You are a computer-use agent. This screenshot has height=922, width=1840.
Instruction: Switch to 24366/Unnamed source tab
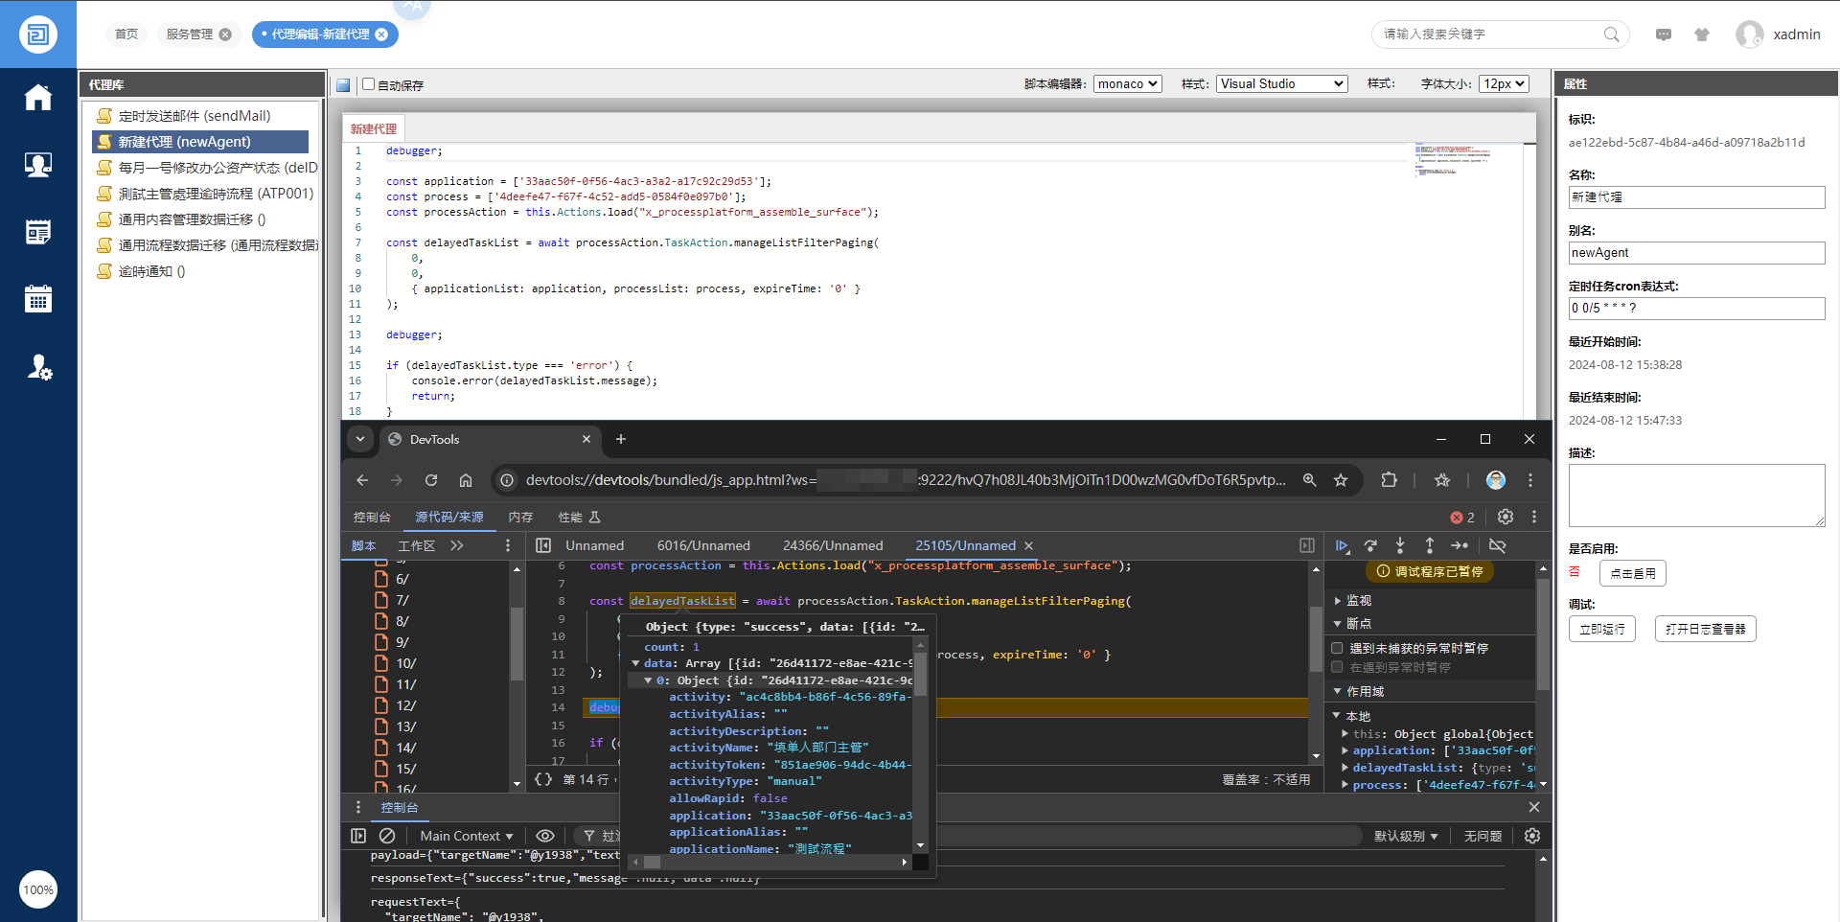832,545
